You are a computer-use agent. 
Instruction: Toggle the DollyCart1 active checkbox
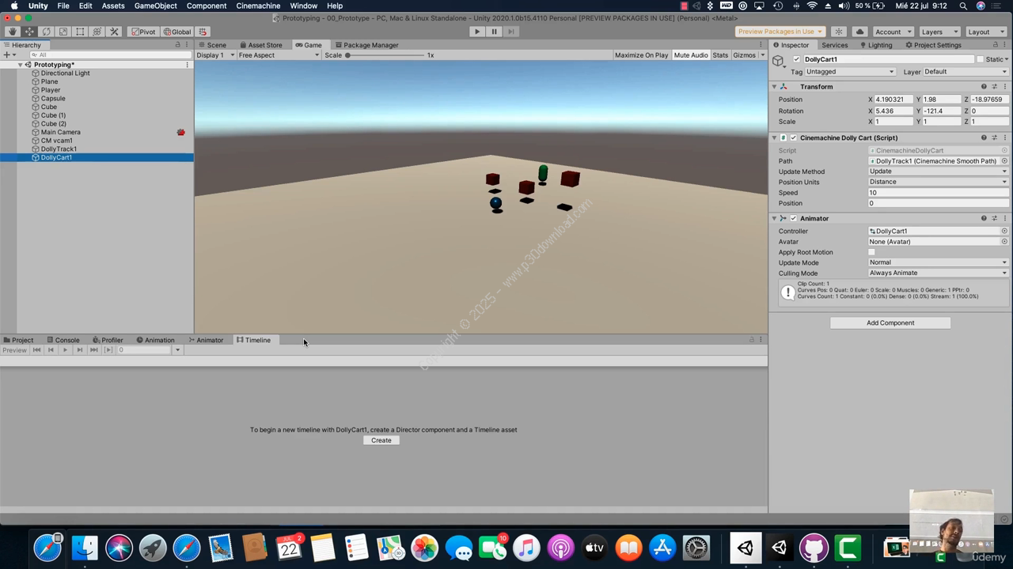[x=797, y=59]
